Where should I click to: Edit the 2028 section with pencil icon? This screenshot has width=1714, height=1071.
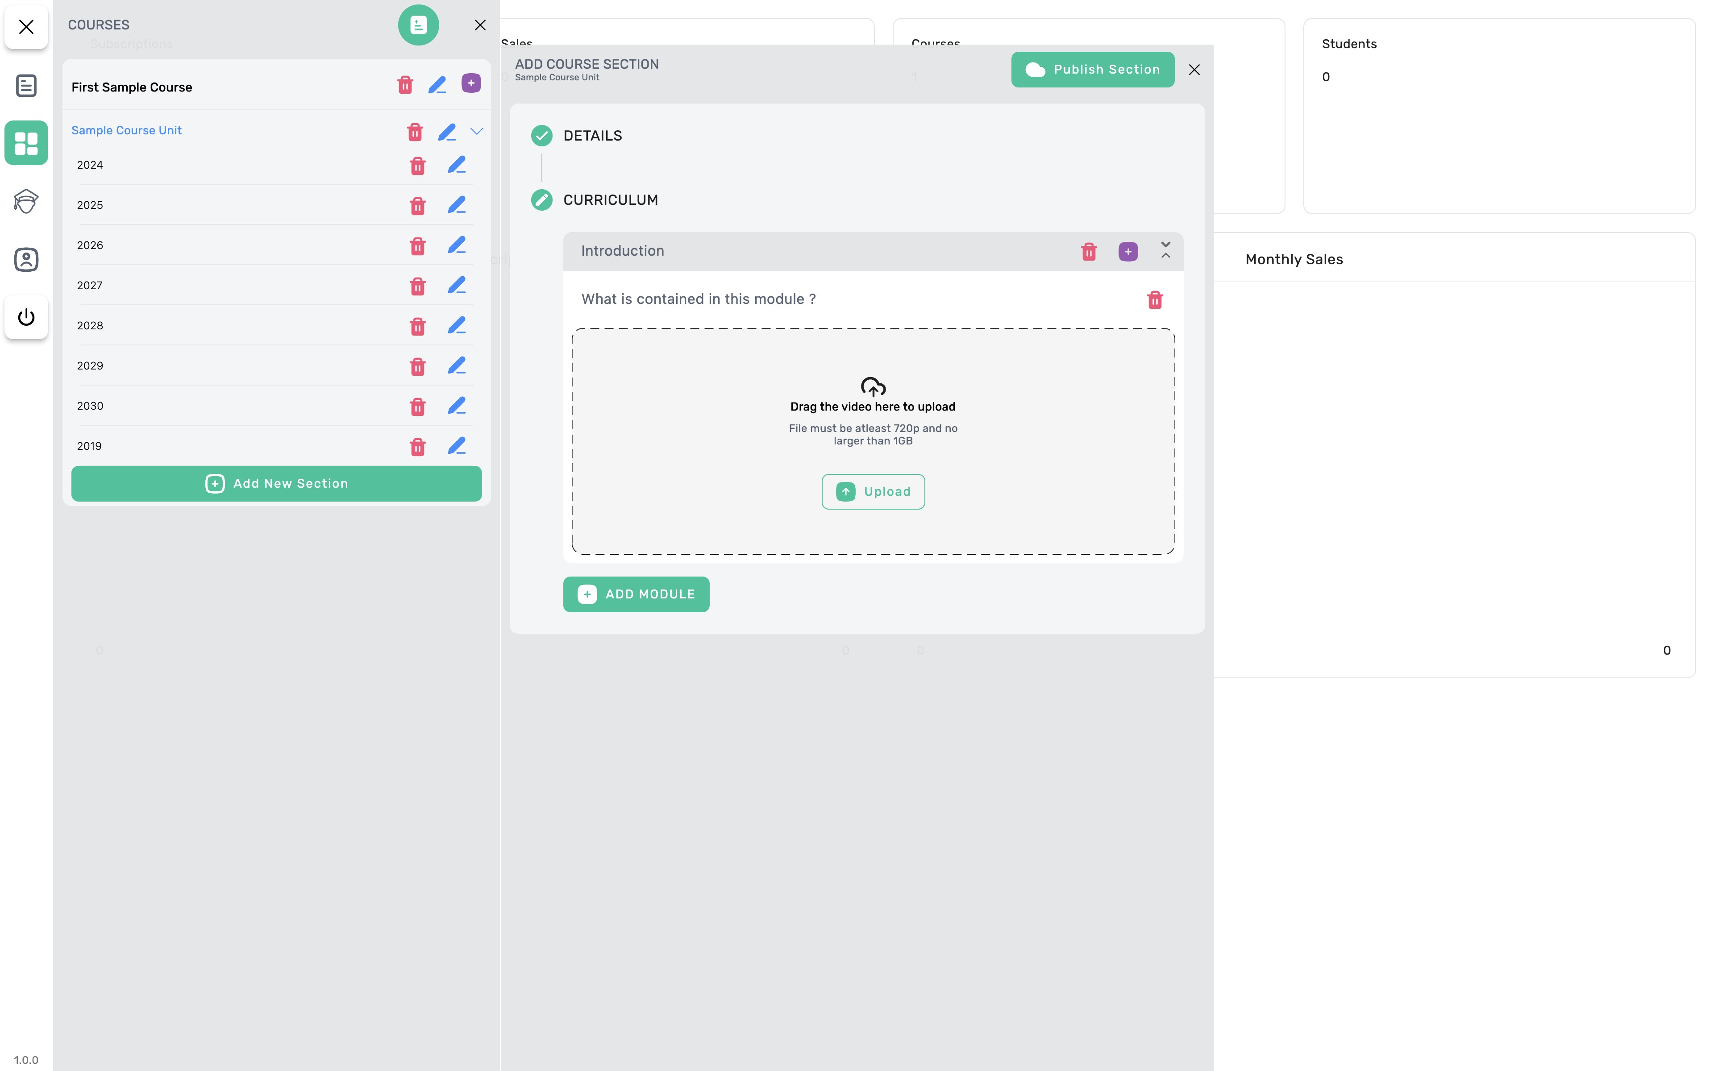pyautogui.click(x=457, y=326)
